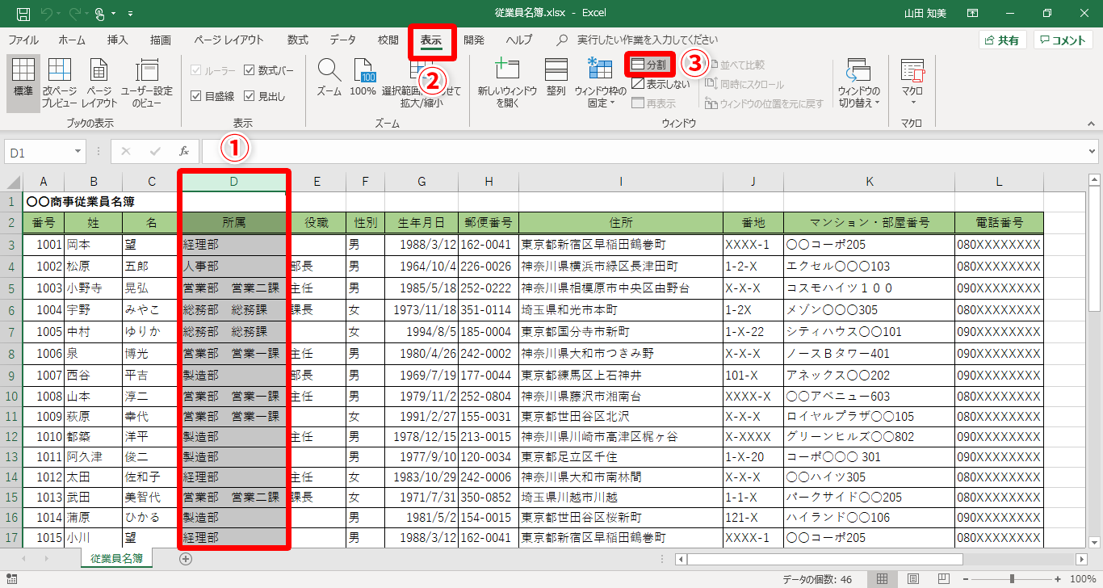Expand the customize quick access toolbar dropdown
Viewport: 1103px width, 588px height.
131,14
